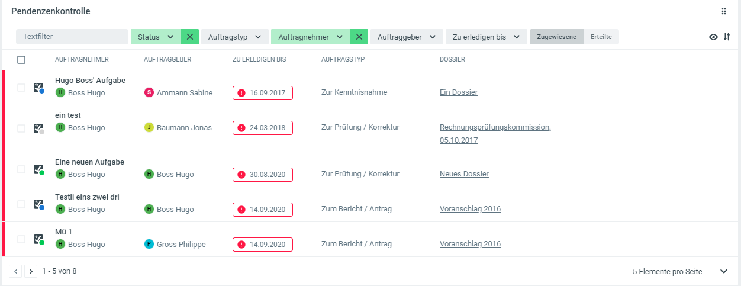Tick checkbox for Mü 1 row
741x286 pixels.
[x=21, y=239]
